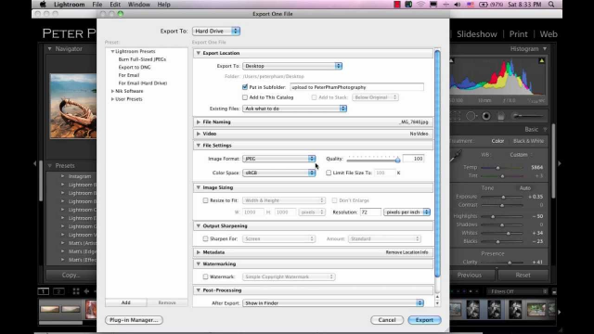Expand User Presets folder
Screen dimensions: 594x334
112,99
